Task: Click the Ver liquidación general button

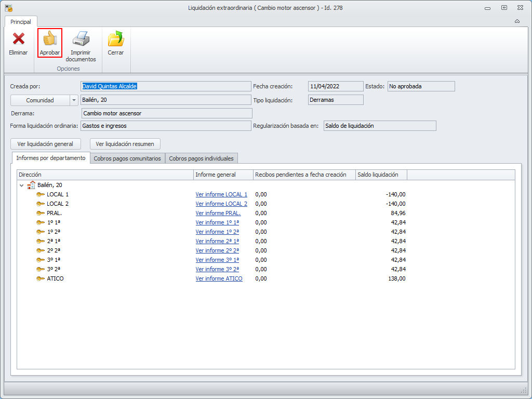Action: (x=45, y=144)
